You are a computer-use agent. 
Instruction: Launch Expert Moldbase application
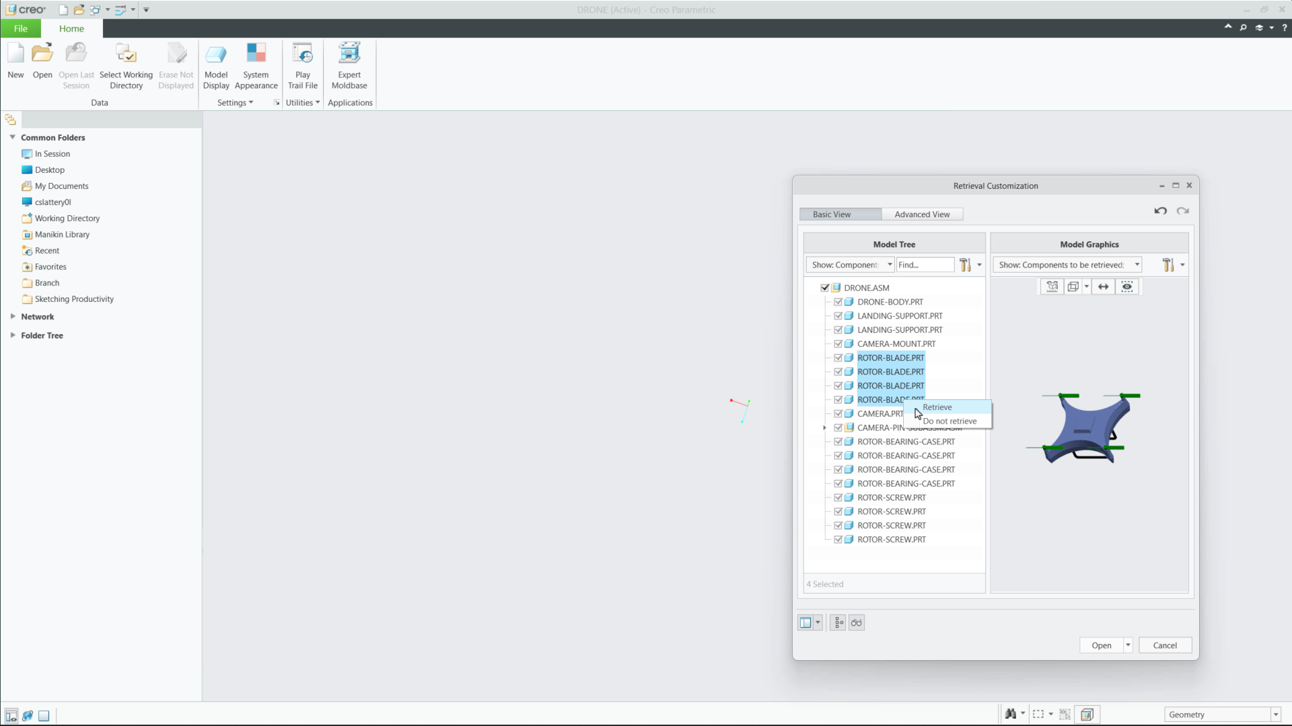point(349,66)
